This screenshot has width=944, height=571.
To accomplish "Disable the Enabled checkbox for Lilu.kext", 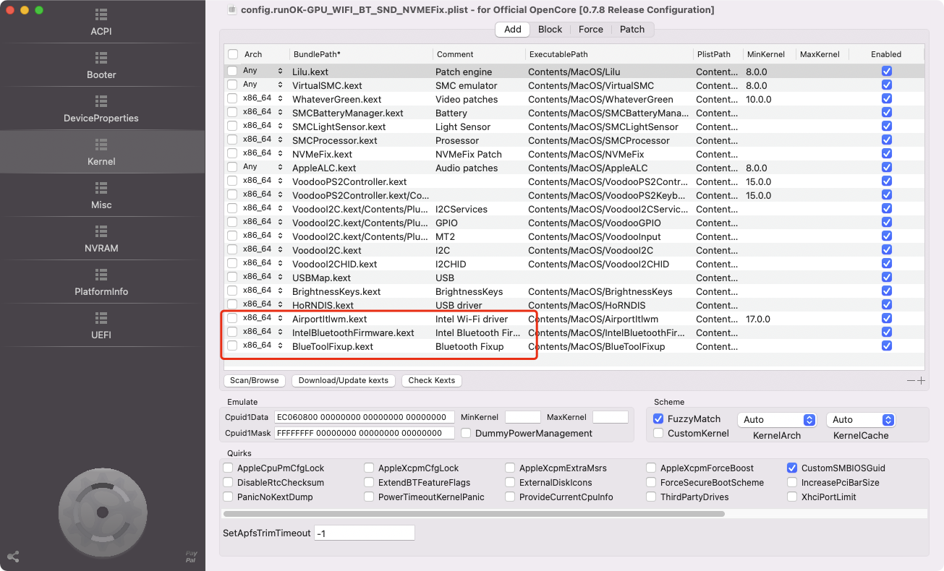I will 887,71.
